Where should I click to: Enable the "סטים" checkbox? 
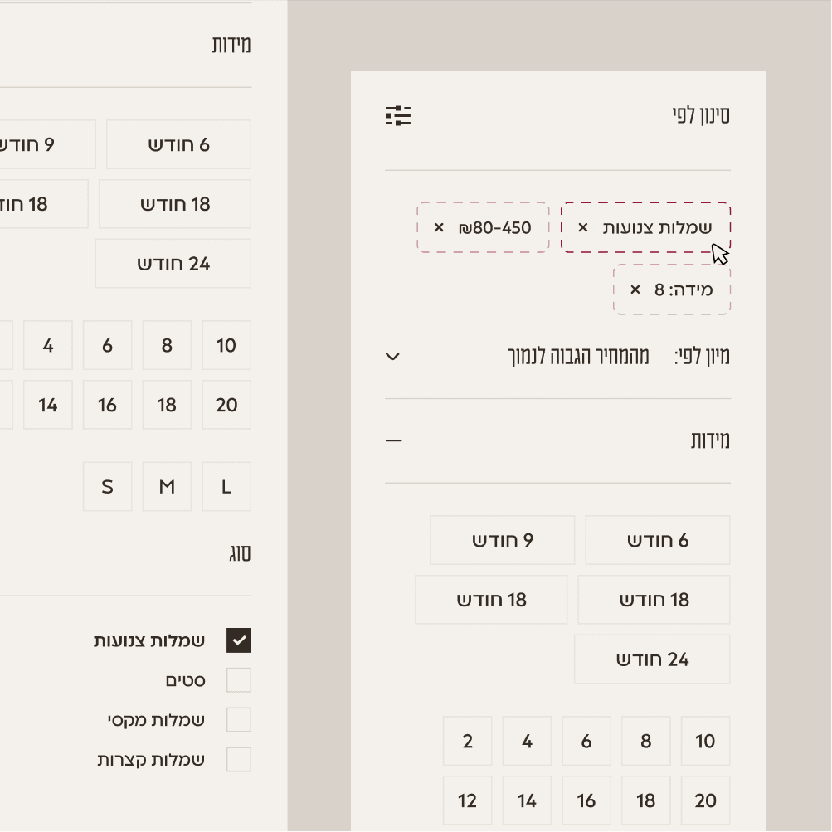pyautogui.click(x=239, y=679)
